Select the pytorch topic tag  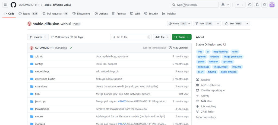pos(202,57)
